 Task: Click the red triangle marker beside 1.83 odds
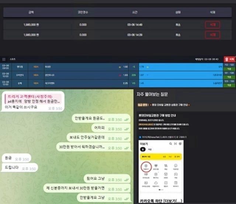[x=120, y=75]
